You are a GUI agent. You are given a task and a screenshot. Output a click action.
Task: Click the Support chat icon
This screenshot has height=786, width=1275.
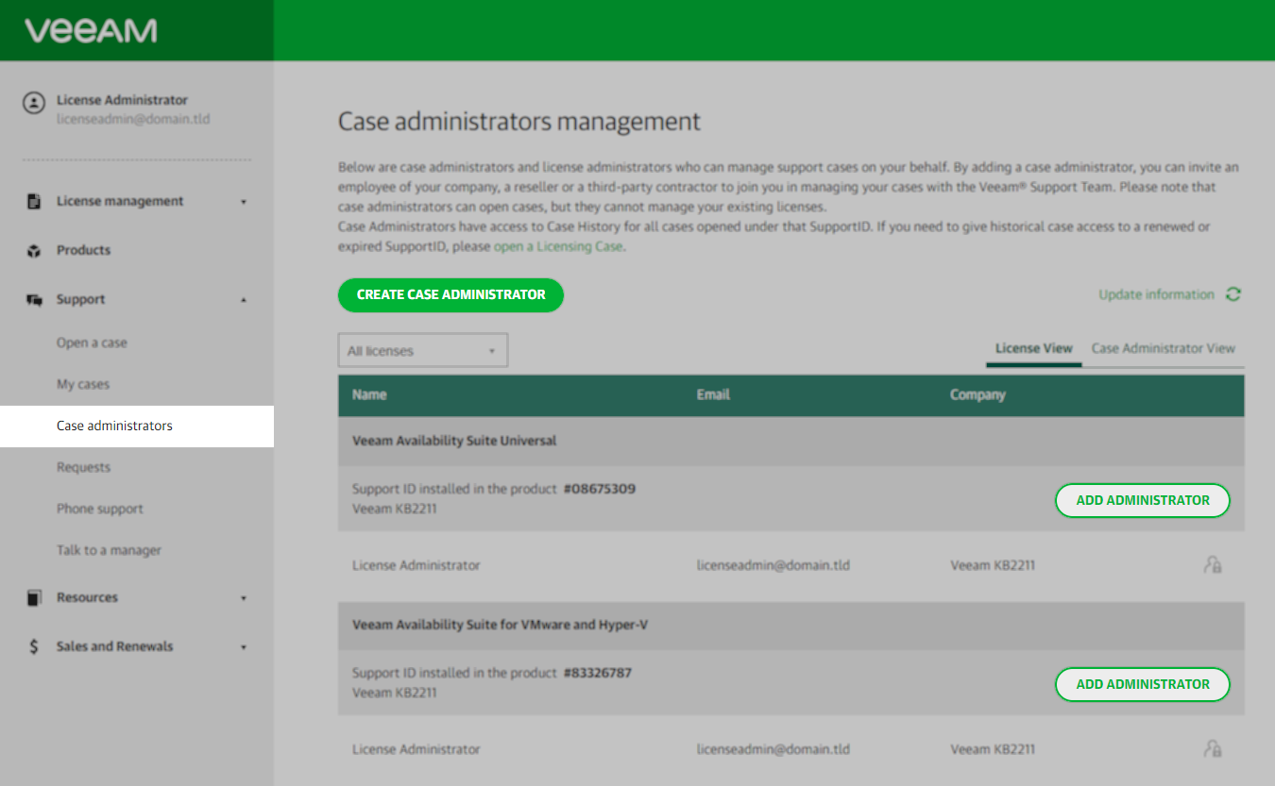pos(35,300)
